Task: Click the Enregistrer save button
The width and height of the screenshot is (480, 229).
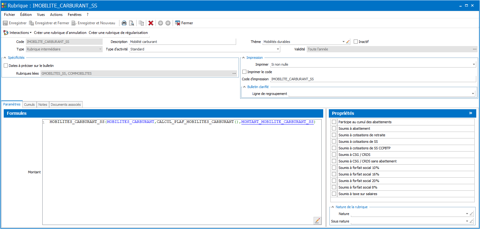Action: 15,23
